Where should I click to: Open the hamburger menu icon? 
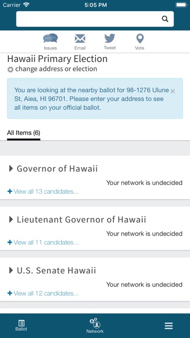pyautogui.click(x=169, y=326)
